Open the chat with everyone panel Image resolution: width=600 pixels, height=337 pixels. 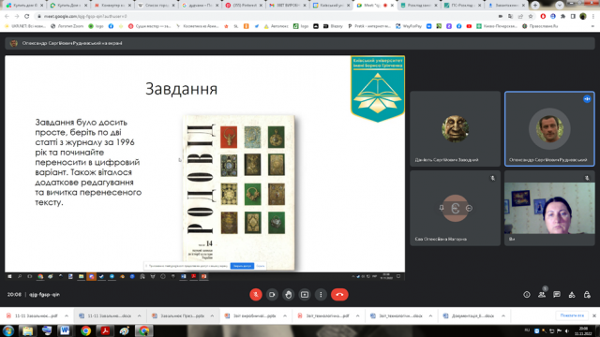click(557, 295)
